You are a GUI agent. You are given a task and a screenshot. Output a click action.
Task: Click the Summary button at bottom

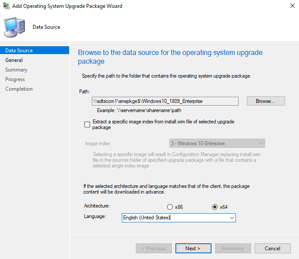[x=233, y=248]
